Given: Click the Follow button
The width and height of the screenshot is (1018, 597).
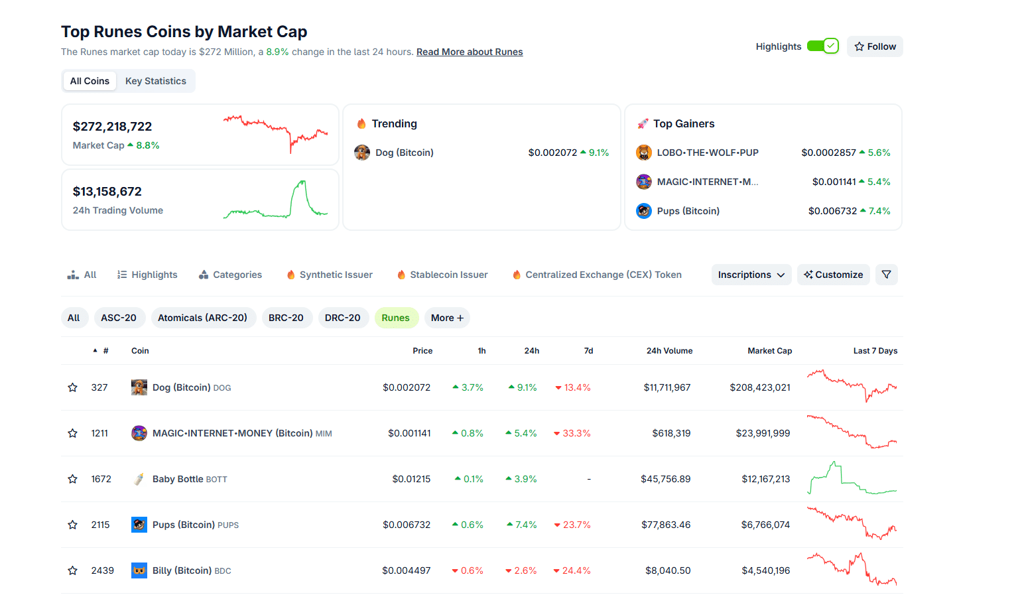Looking at the screenshot, I should coord(875,46).
